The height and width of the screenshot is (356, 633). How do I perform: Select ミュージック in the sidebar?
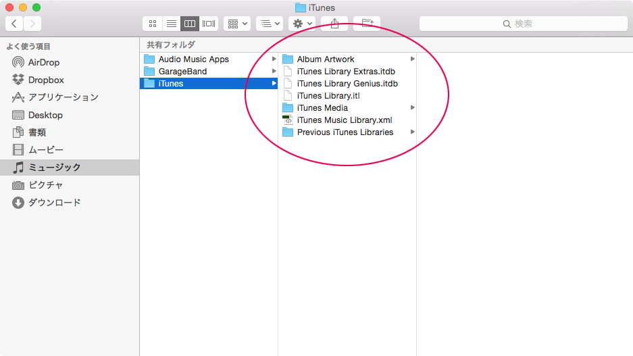(x=70, y=167)
